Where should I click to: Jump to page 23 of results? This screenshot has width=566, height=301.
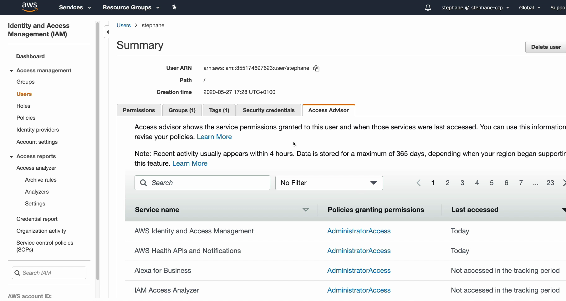pyautogui.click(x=550, y=183)
